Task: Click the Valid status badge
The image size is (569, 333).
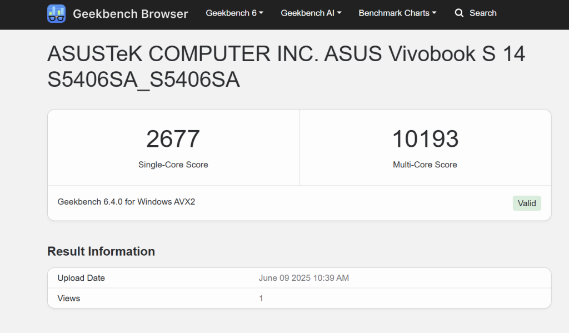Action: click(526, 203)
